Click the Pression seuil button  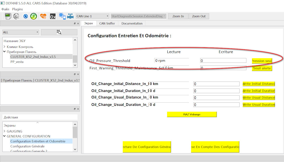click(262, 61)
